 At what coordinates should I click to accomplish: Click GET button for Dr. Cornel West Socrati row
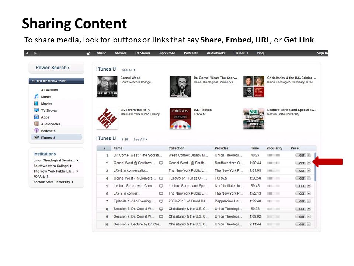pos(301,155)
